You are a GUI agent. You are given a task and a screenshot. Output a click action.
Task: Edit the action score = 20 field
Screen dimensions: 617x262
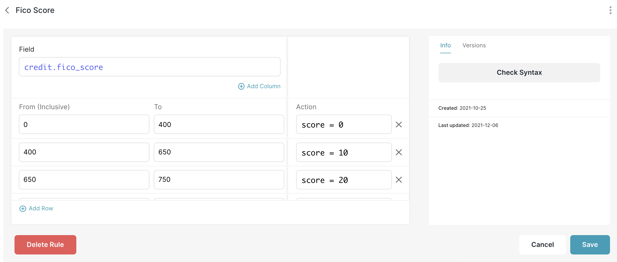coord(344,180)
